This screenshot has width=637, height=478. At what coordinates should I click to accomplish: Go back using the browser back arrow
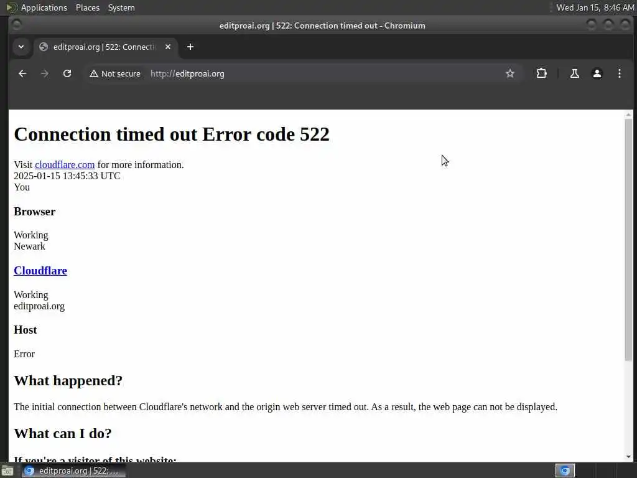22,73
